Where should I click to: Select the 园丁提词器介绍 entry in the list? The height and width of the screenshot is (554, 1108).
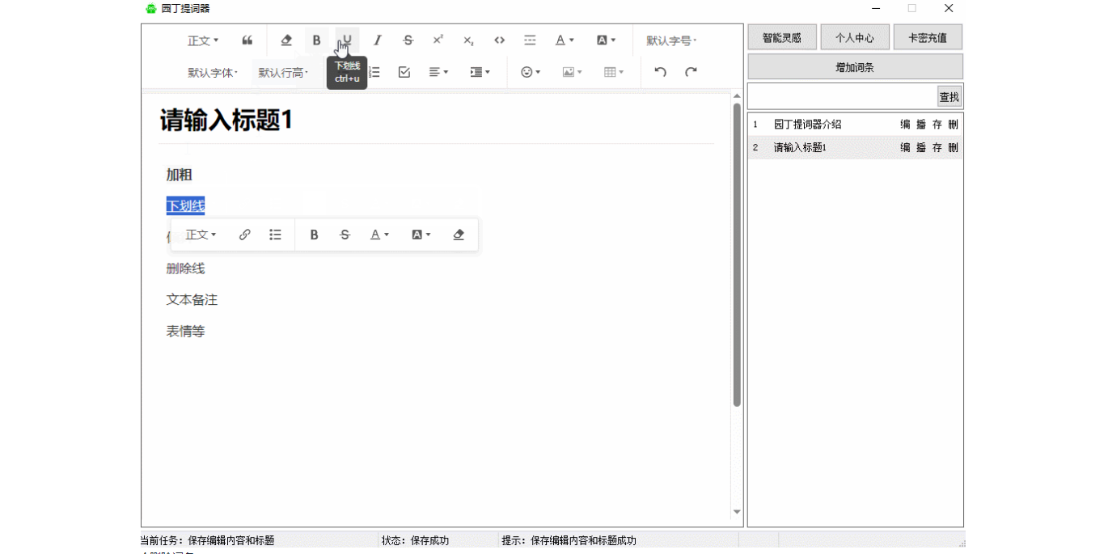coord(807,125)
